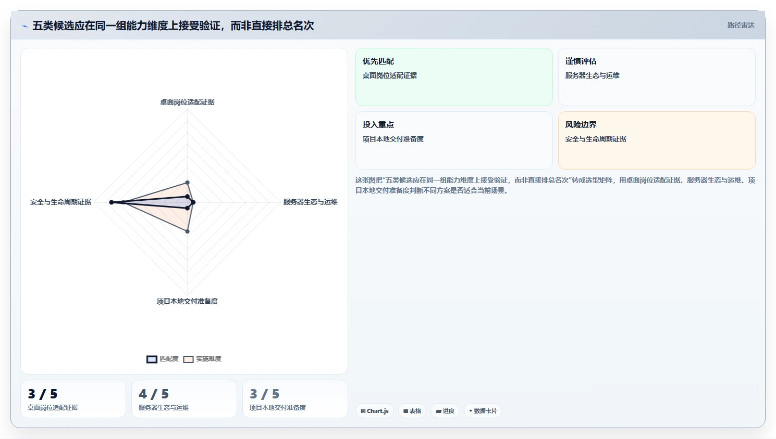Open the 谨慎评估 card title

pyautogui.click(x=581, y=61)
